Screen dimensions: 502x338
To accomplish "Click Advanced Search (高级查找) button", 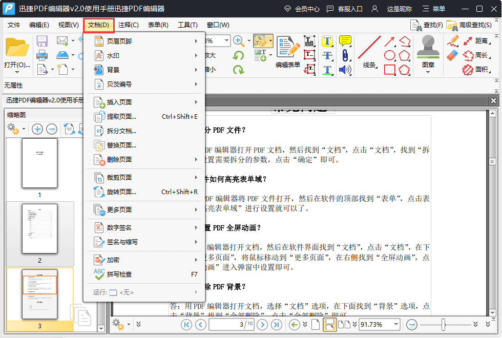I will coord(469,25).
